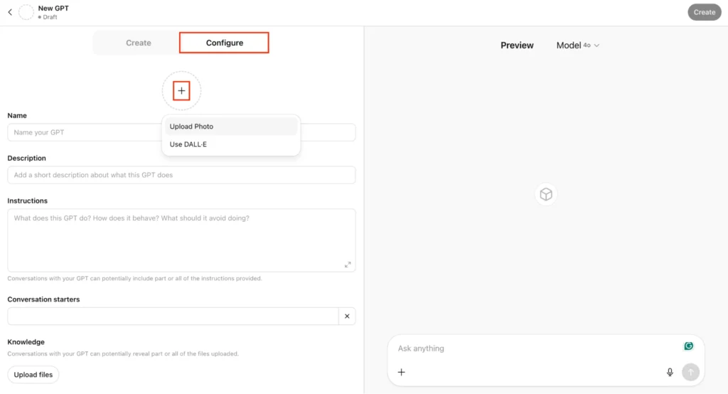Click the note about revealing uploaded files

pos(123,353)
